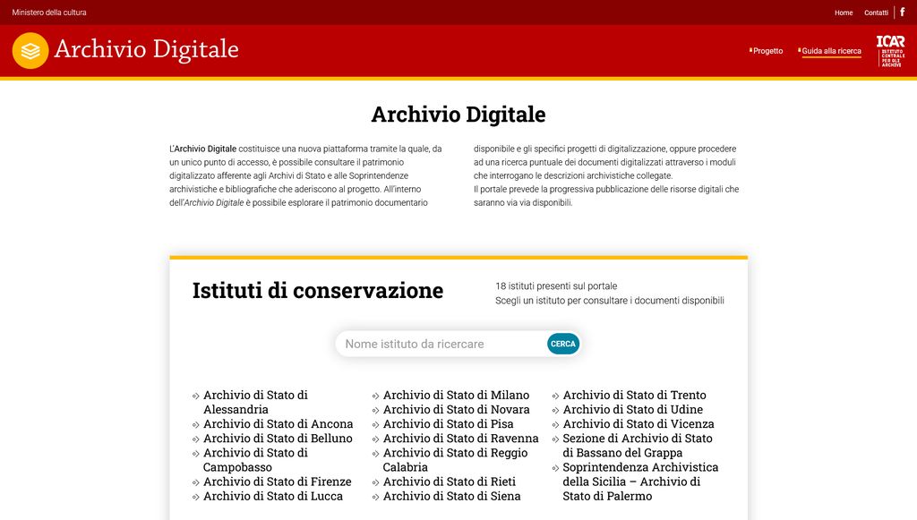917x520 pixels.
Task: Click the bullet icon beside Vicenza
Action: (555, 425)
